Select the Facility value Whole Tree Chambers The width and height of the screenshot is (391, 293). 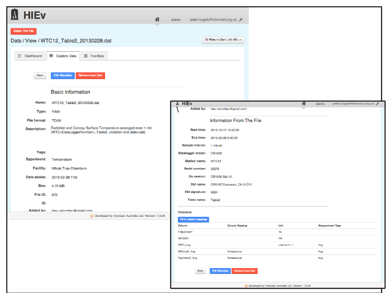coord(69,168)
